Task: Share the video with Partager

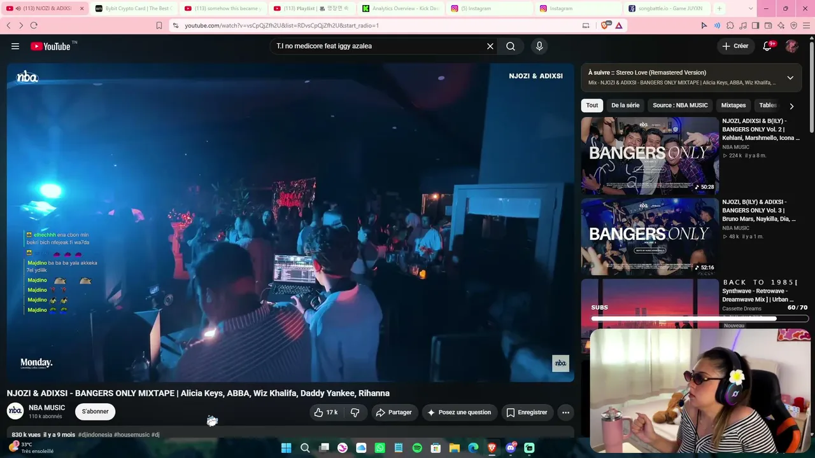Action: click(394, 412)
